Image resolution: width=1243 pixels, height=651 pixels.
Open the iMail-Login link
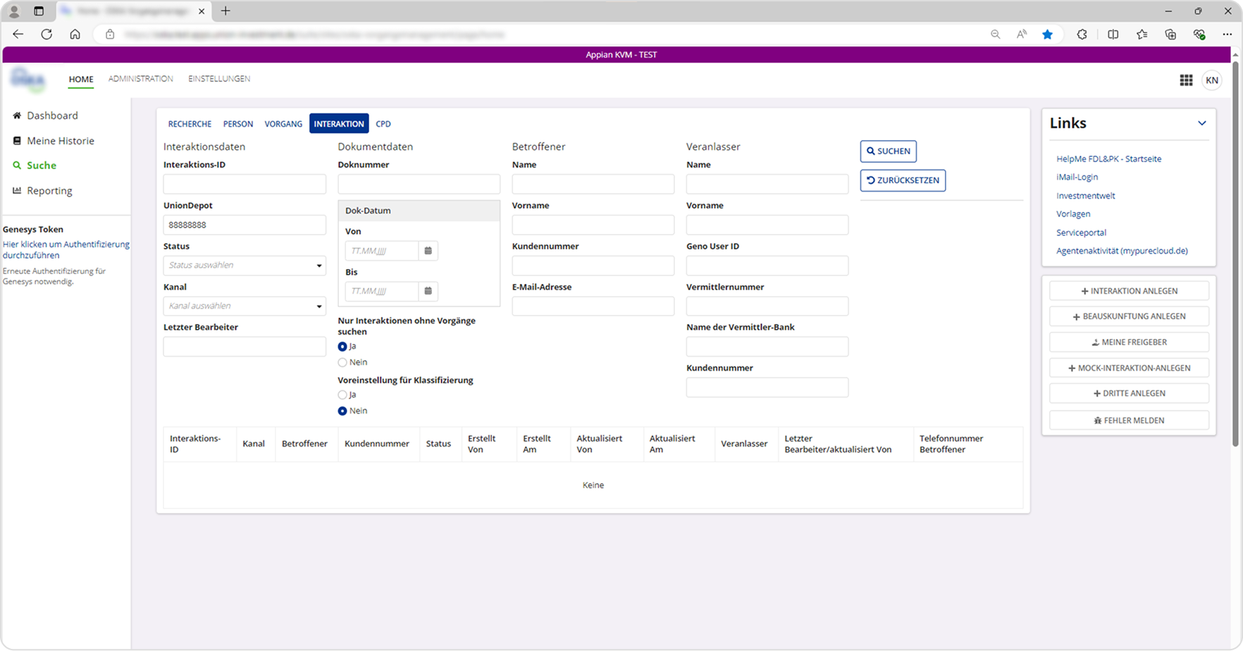[1077, 178]
